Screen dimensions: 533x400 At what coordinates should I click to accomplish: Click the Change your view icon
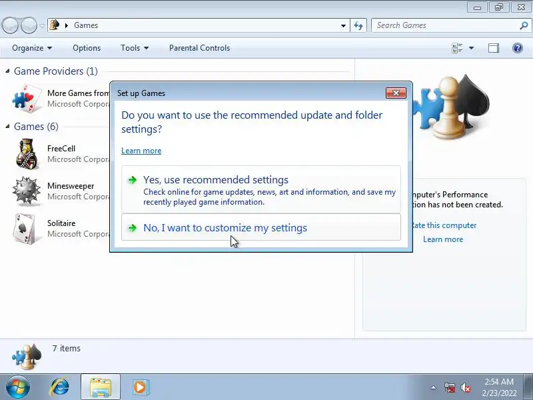457,48
